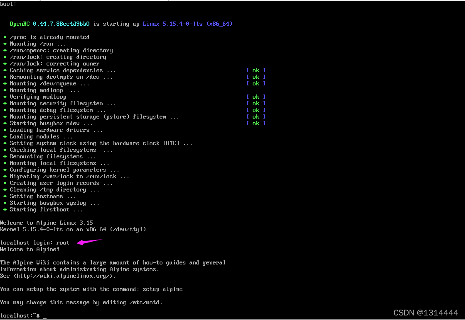
Task: Click the 'boot:' prompt text
Action: click(8, 4)
